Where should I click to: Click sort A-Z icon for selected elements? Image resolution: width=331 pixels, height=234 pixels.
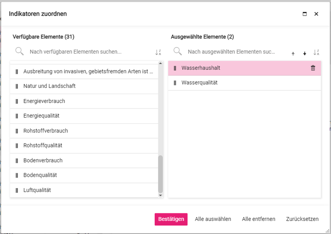pos(316,52)
